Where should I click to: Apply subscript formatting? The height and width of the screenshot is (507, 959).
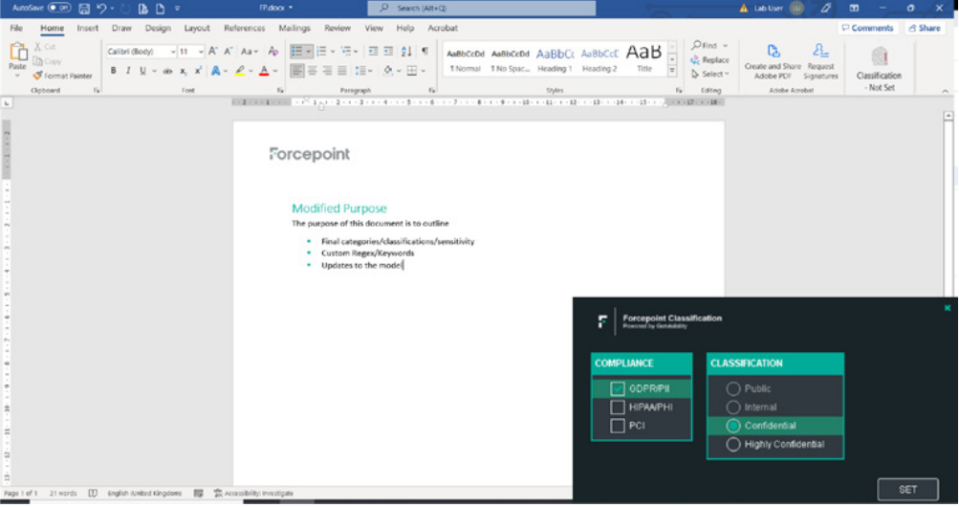coord(183,71)
